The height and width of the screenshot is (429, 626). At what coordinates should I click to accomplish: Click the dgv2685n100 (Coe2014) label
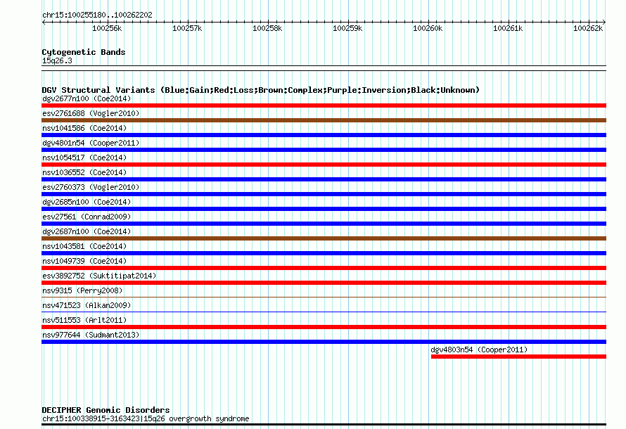click(x=87, y=202)
